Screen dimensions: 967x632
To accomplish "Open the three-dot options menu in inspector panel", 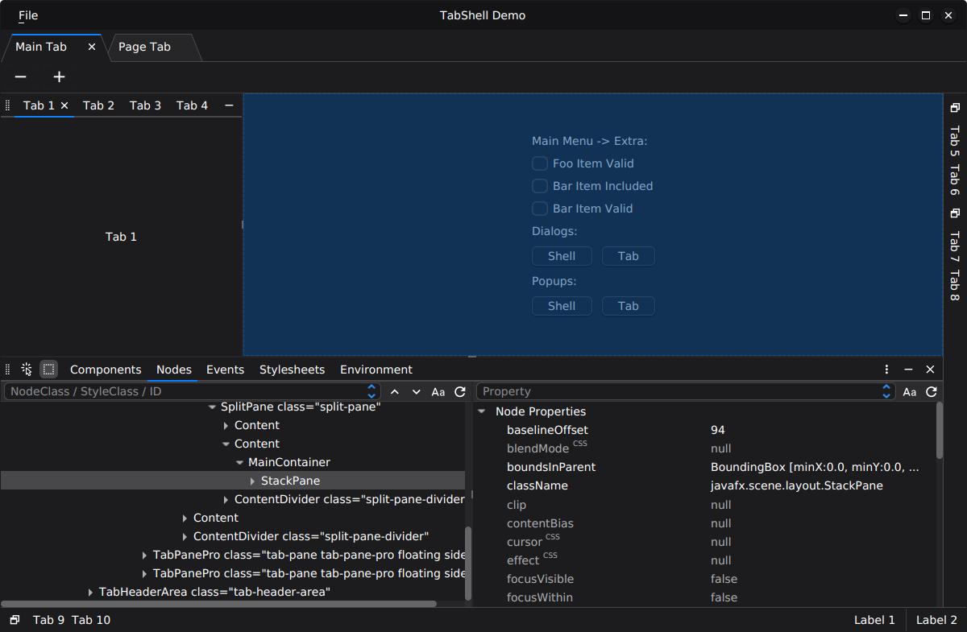I will point(886,370).
